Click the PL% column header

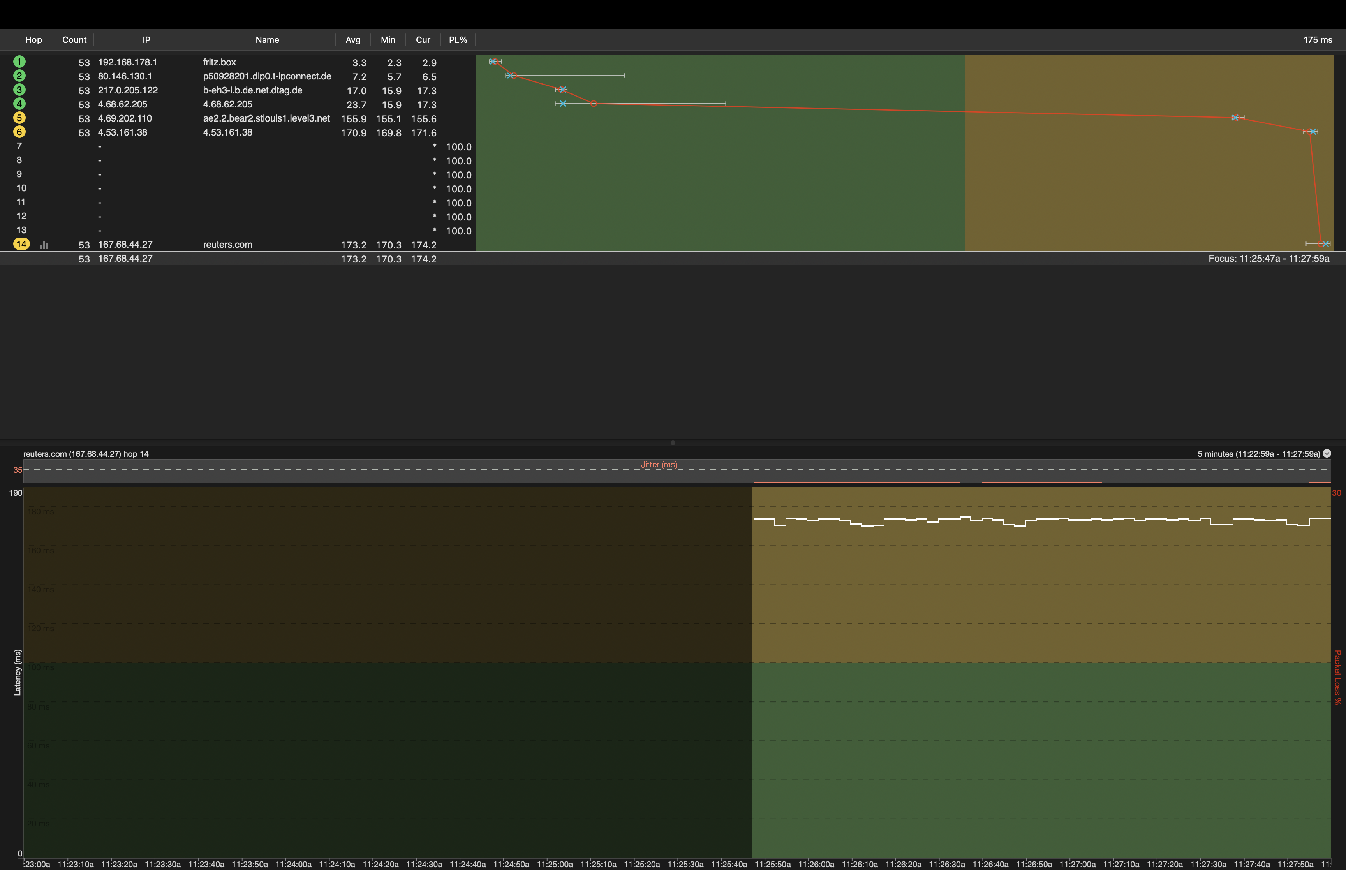tap(458, 40)
